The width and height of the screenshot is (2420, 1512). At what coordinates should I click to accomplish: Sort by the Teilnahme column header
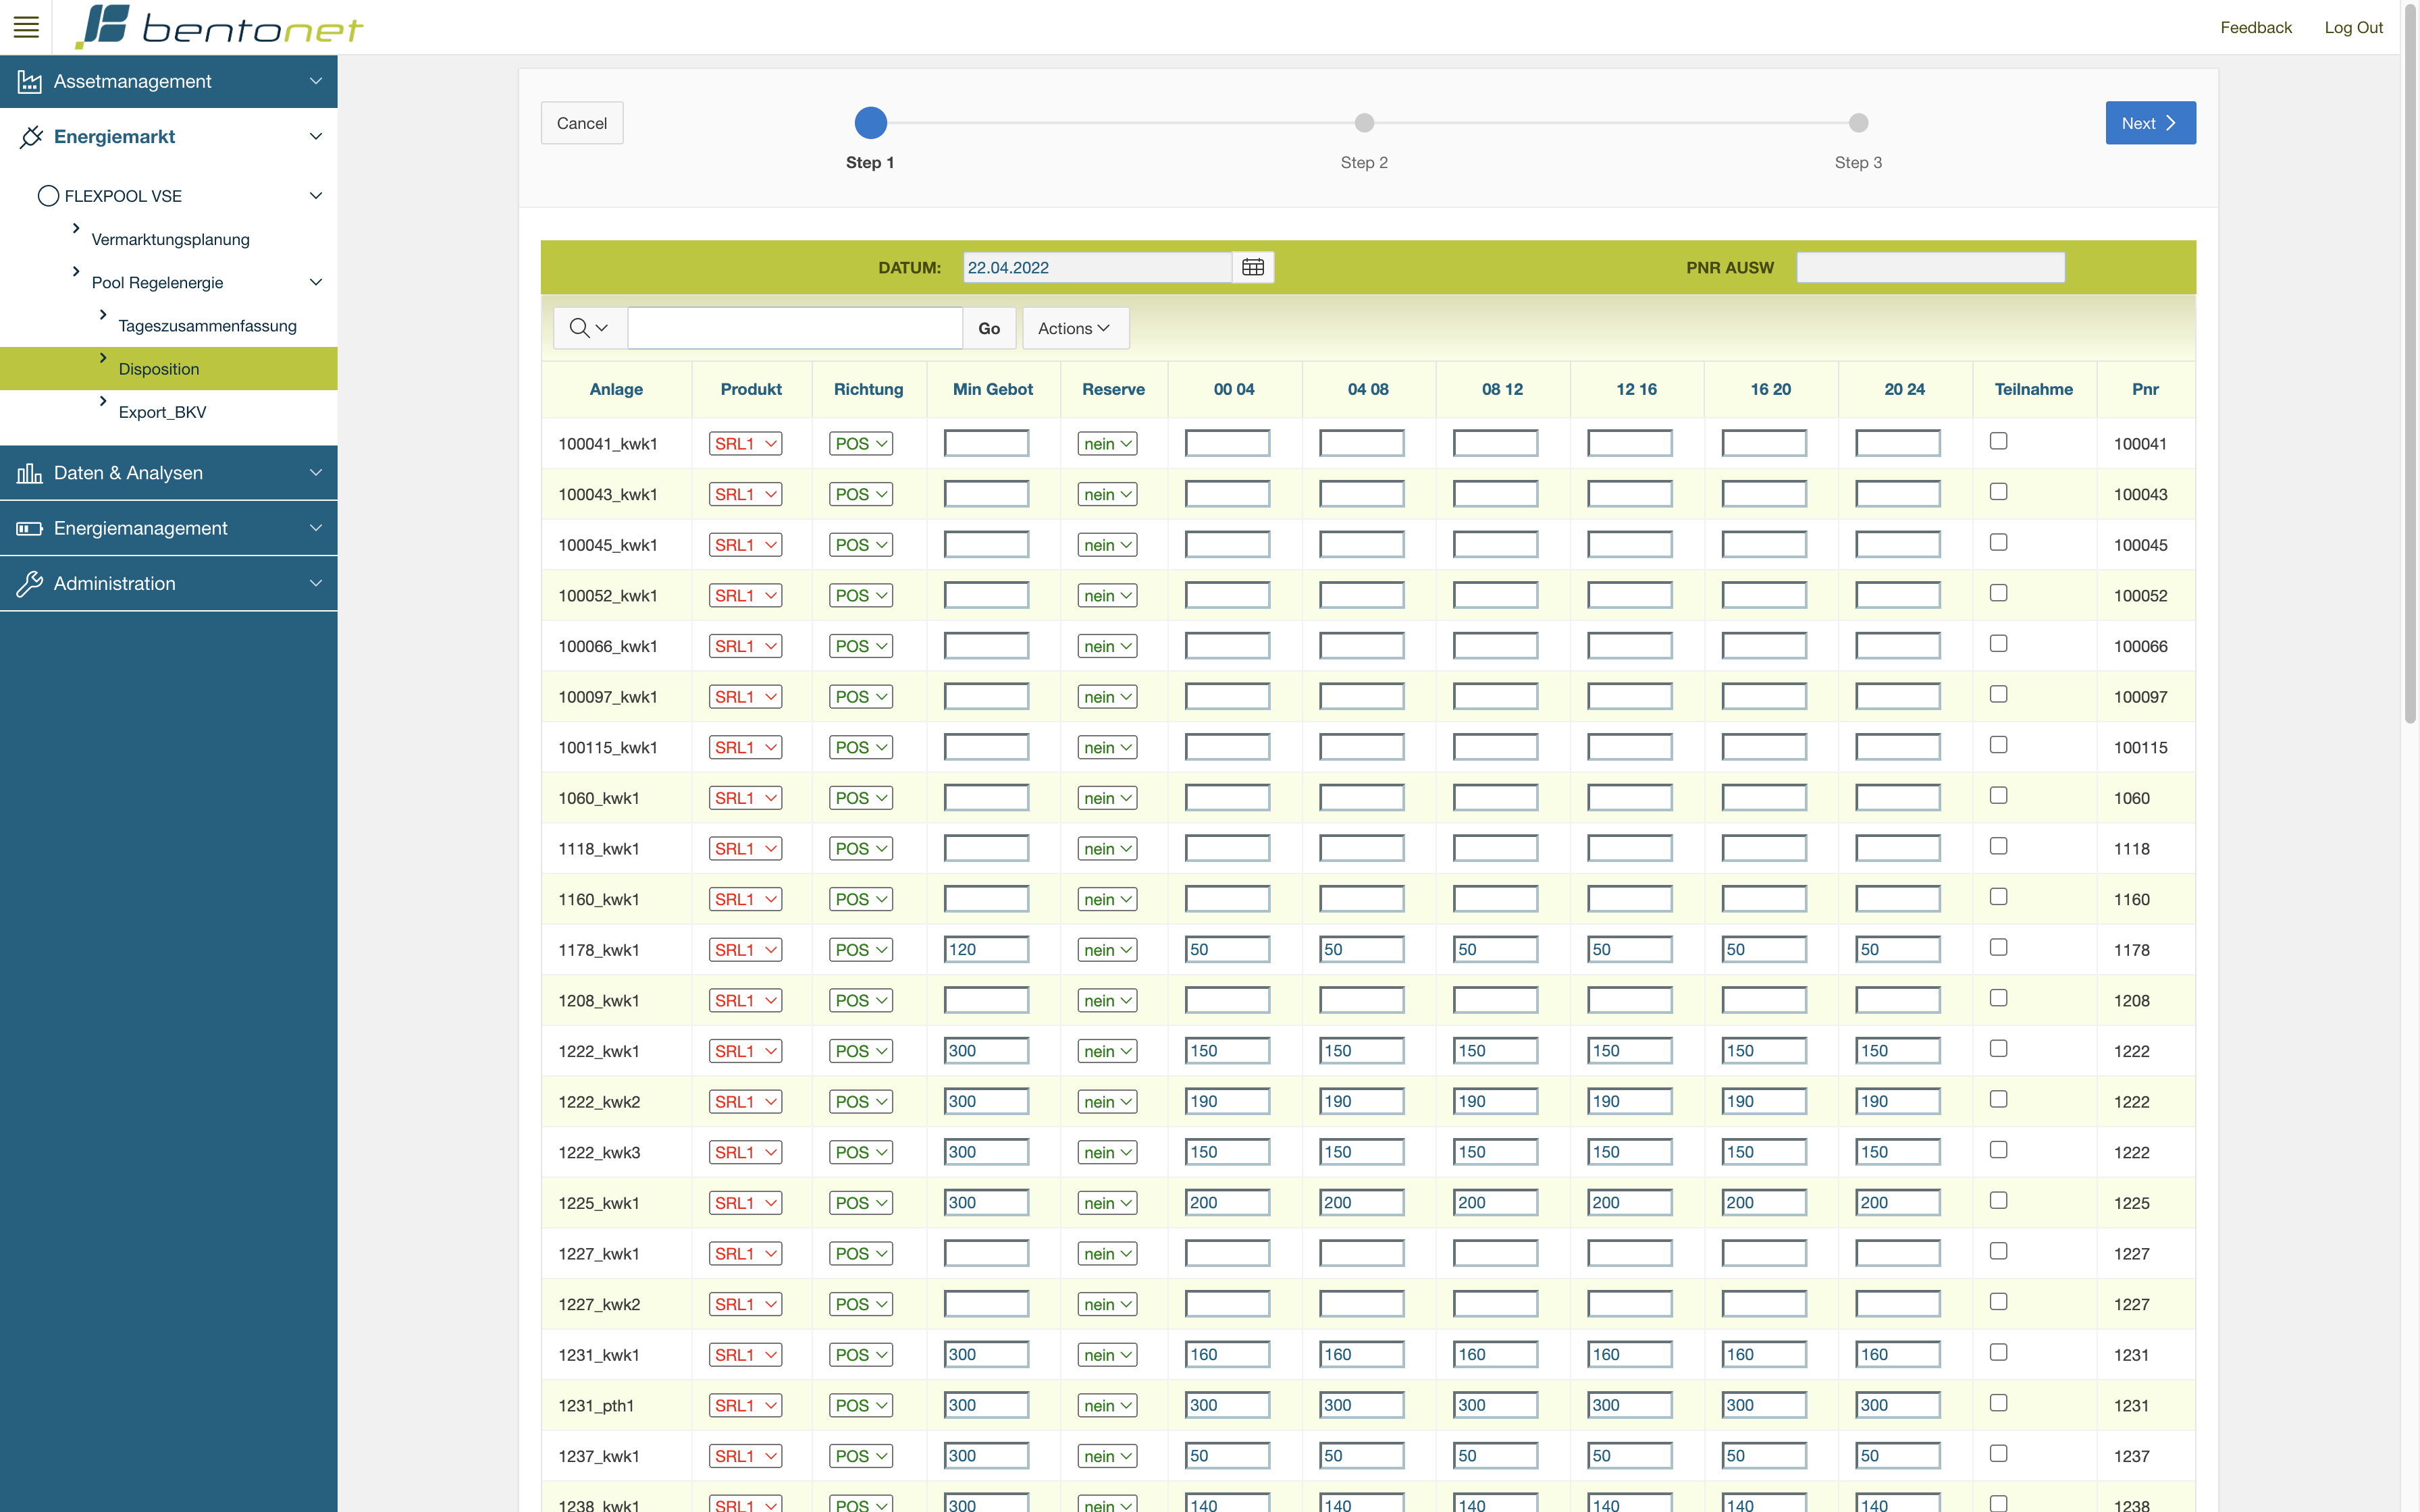pos(2033,389)
